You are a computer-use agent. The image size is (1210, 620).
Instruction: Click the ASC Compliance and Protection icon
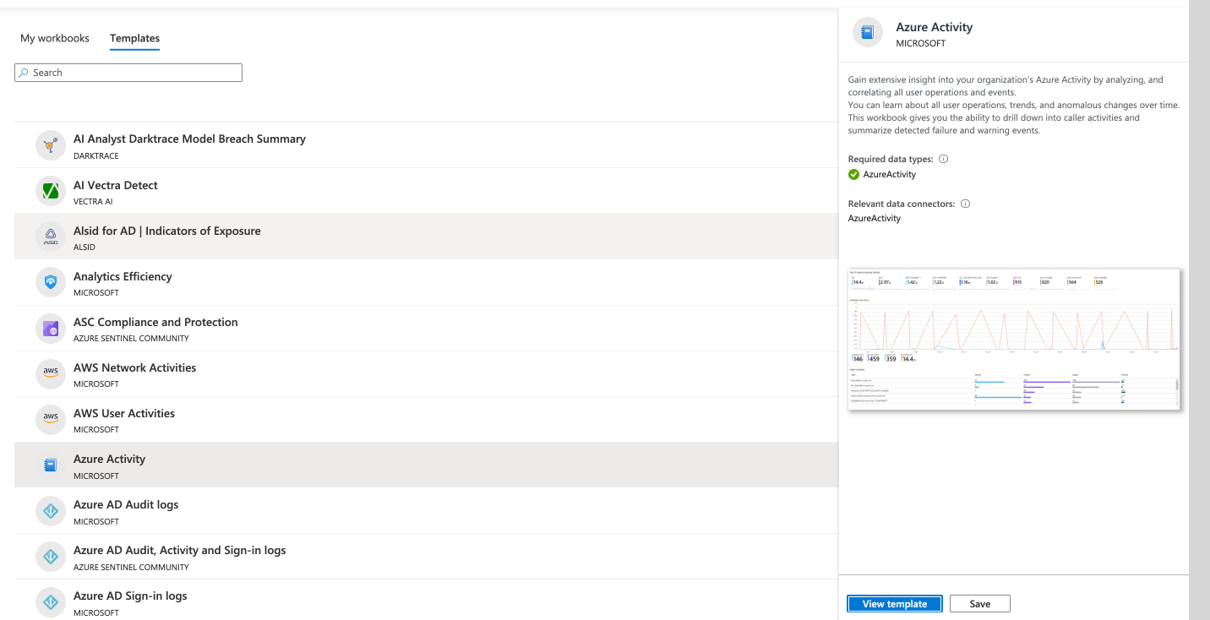51,328
